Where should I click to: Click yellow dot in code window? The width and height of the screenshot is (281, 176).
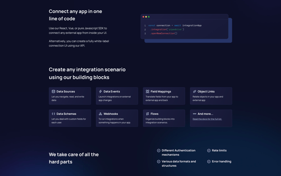click(x=146, y=17)
